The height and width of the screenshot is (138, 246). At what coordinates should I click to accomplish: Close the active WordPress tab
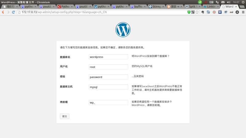tap(236, 6)
